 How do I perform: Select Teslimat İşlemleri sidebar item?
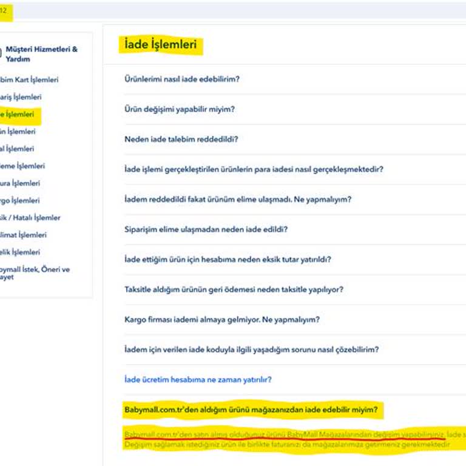tap(23, 235)
